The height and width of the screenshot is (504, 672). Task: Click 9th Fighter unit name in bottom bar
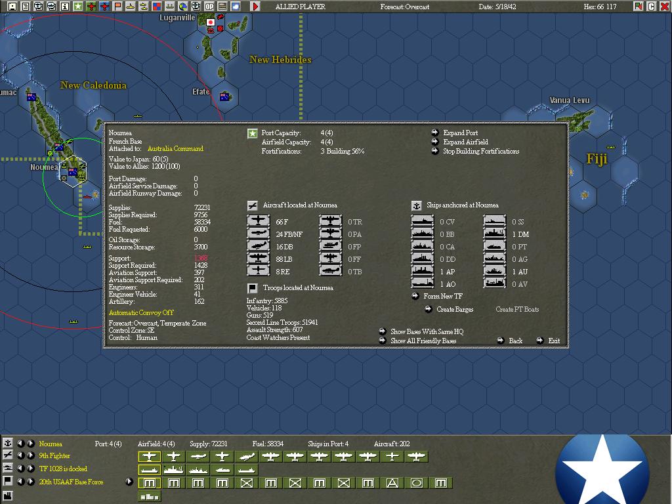coord(54,455)
